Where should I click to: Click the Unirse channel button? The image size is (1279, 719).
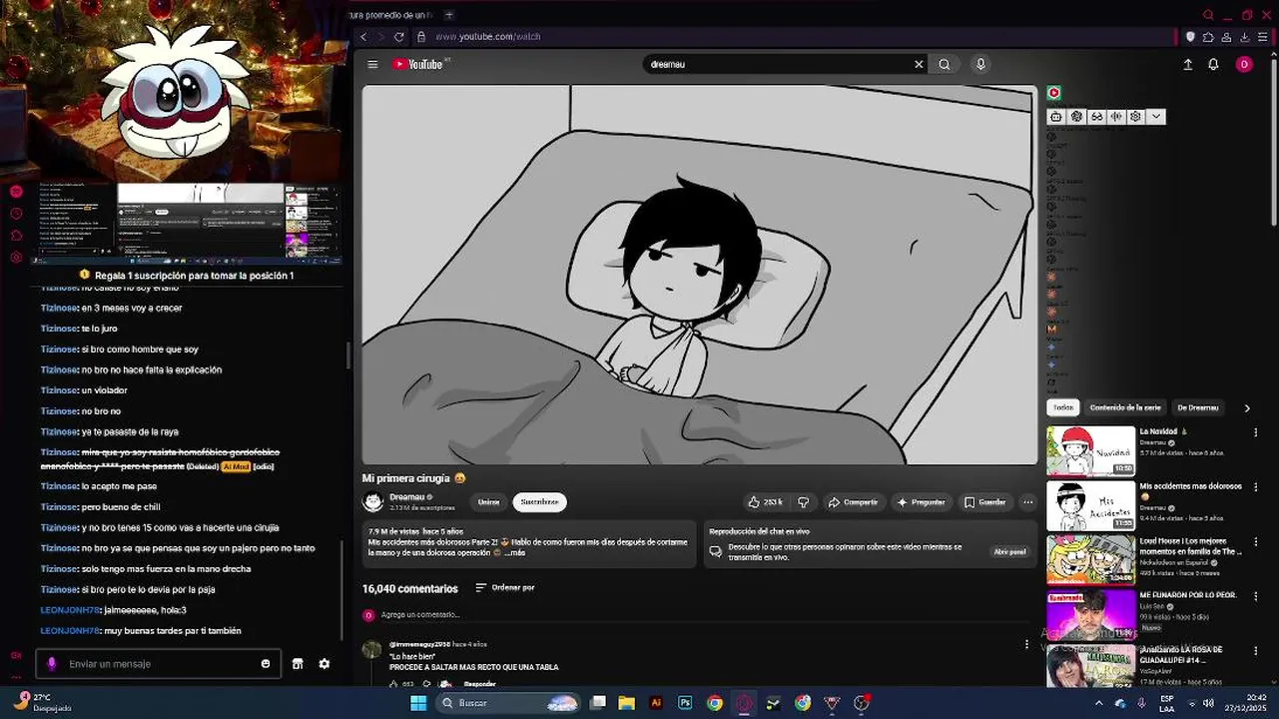click(488, 502)
